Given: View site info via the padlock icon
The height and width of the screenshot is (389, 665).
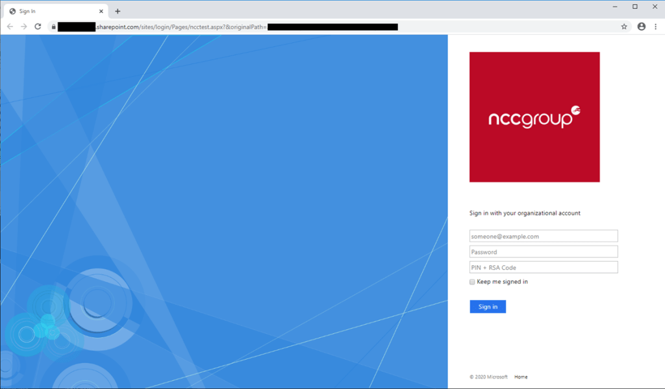Looking at the screenshot, I should [x=53, y=27].
